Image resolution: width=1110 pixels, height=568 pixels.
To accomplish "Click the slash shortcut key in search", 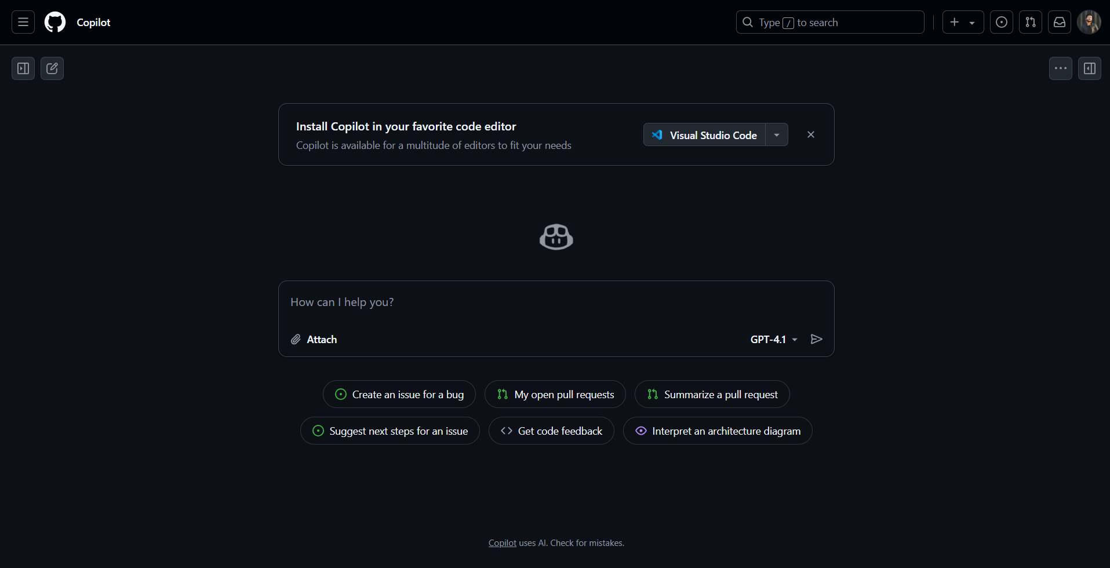I will pos(788,23).
